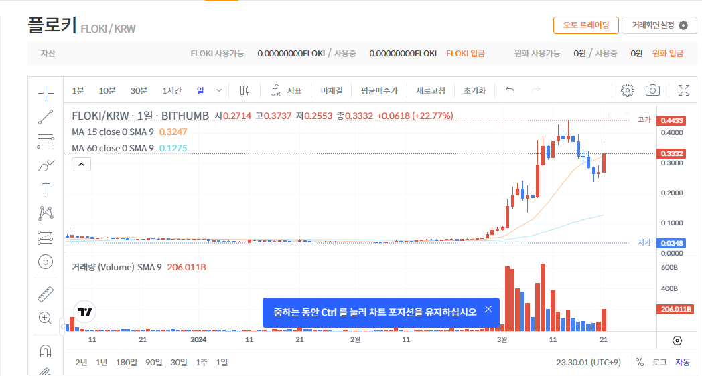Switch to 1분 interval

click(78, 91)
